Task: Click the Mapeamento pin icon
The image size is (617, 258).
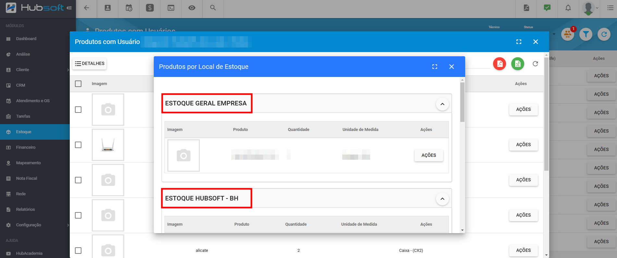Action: (8, 163)
